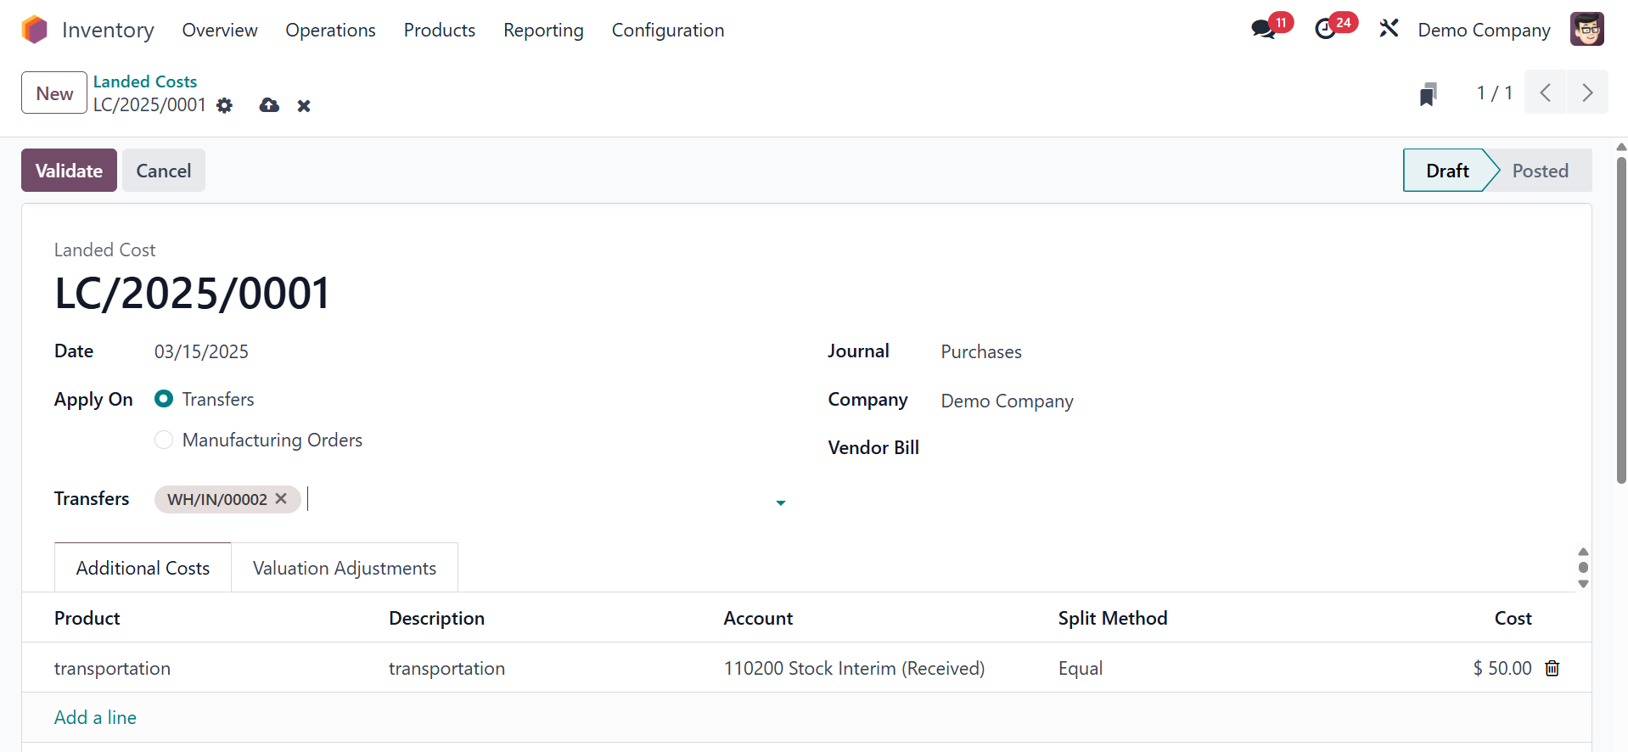Open the record actions gear icon
Screen dimensions: 1628x752
pyautogui.click(x=224, y=105)
